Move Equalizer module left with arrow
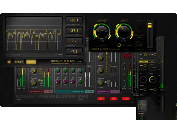The height and width of the screenshot is (120, 177). coord(90,91)
